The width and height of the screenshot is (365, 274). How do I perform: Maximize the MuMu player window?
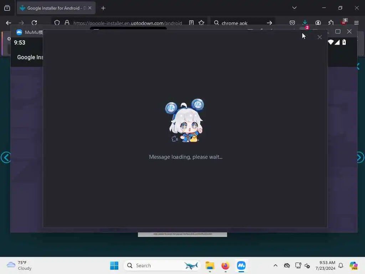coord(338,31)
